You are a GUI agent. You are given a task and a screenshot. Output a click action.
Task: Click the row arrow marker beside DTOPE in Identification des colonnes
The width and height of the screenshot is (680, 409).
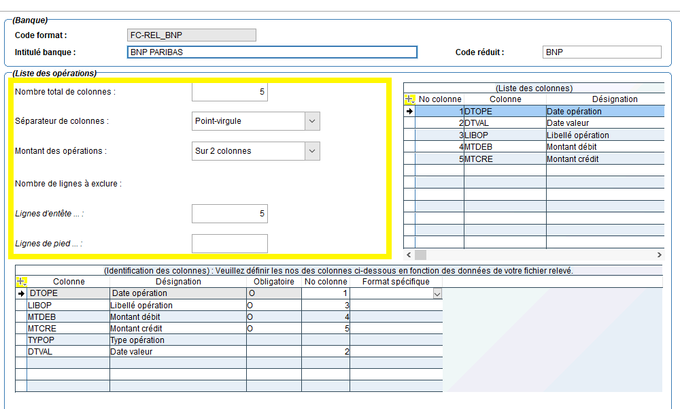click(21, 293)
